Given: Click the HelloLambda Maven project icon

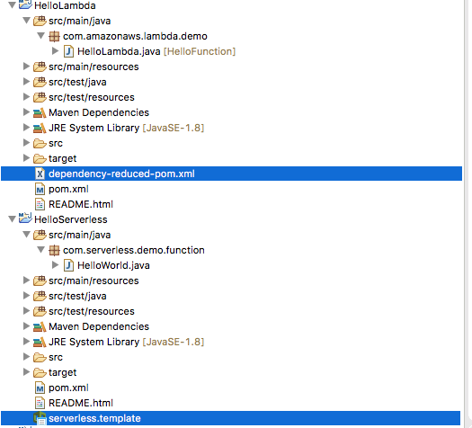Looking at the screenshot, I should [25, 4].
